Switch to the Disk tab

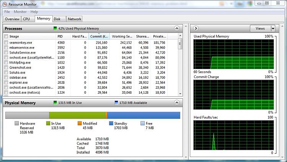pos(59,19)
